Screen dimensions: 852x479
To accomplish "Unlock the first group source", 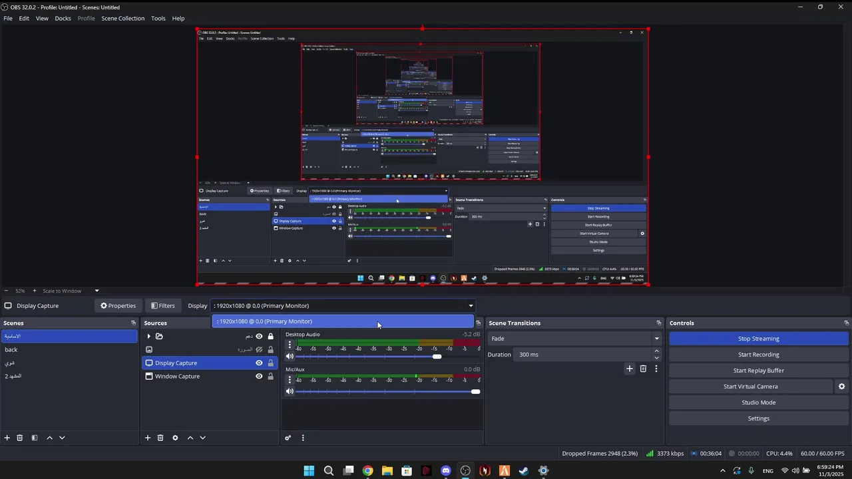I will tap(270, 337).
